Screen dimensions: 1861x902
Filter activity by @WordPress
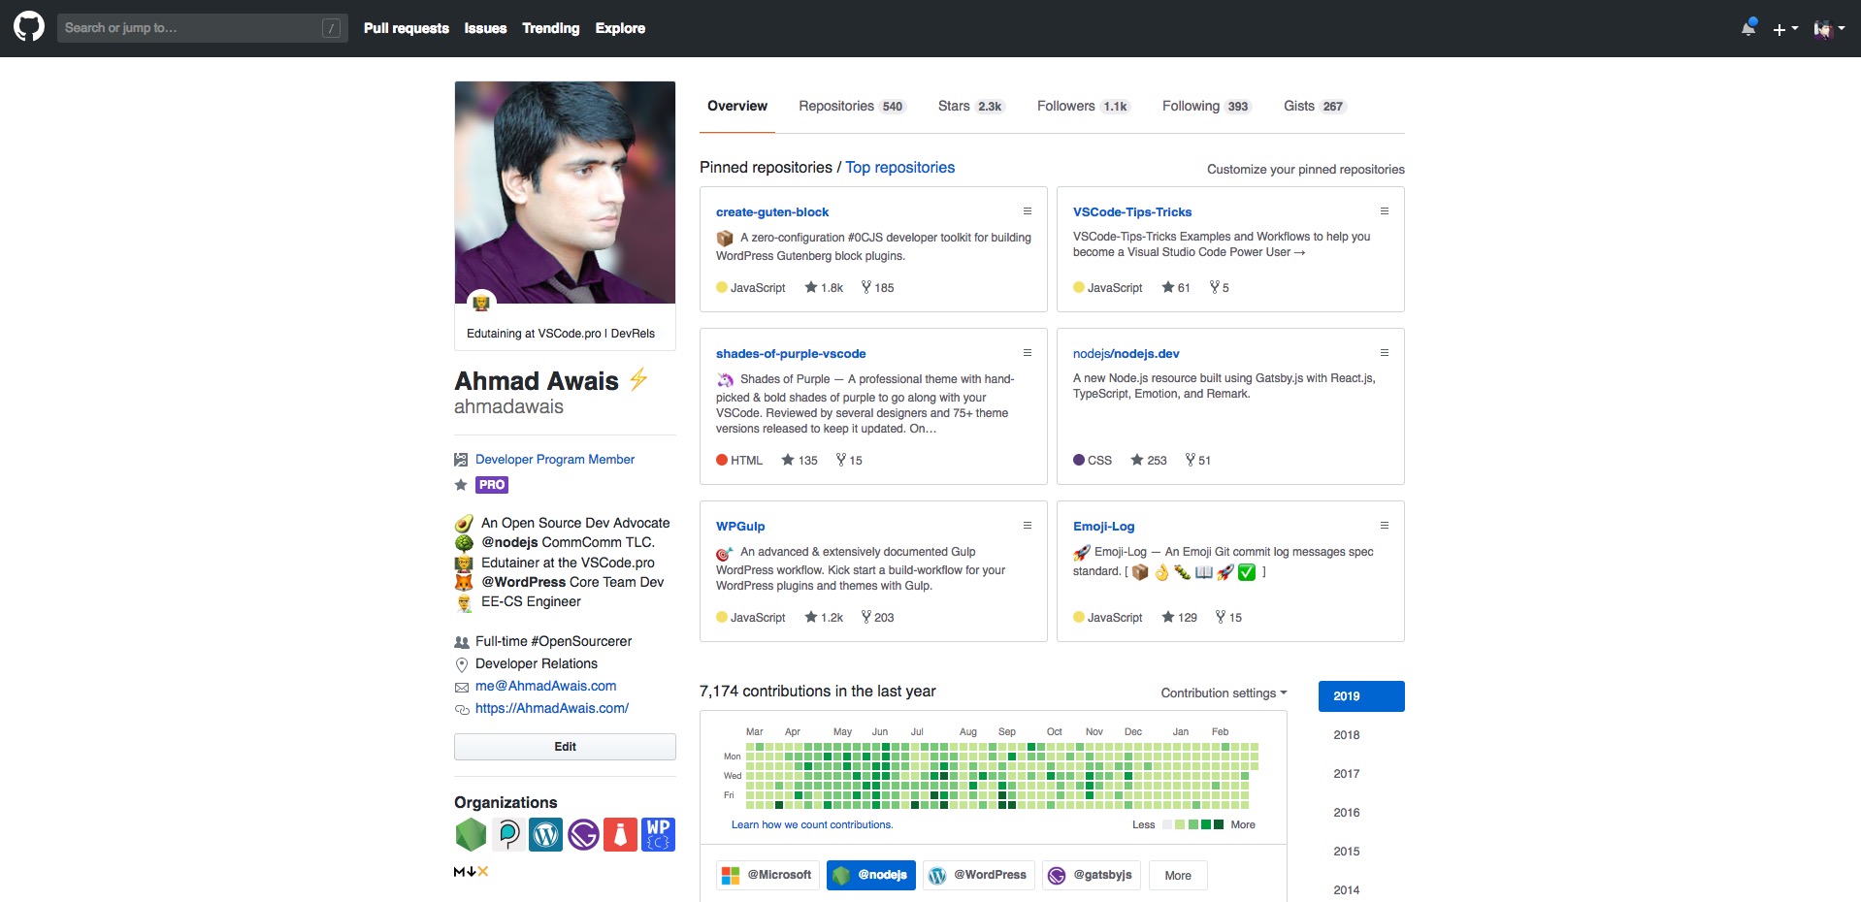point(979,875)
